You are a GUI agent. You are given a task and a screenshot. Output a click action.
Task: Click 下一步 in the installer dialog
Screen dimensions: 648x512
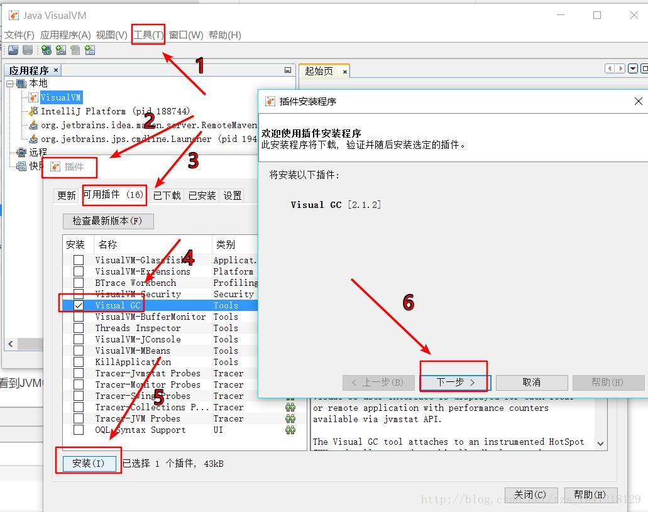(x=455, y=382)
